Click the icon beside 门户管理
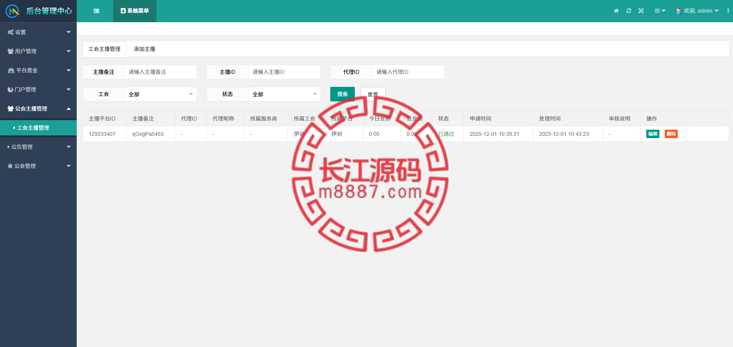 click(x=10, y=90)
